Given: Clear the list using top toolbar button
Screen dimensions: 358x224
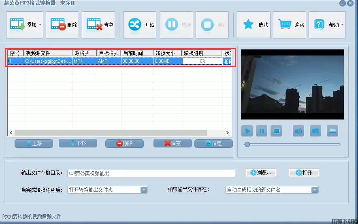Looking at the screenshot, I should [100, 25].
